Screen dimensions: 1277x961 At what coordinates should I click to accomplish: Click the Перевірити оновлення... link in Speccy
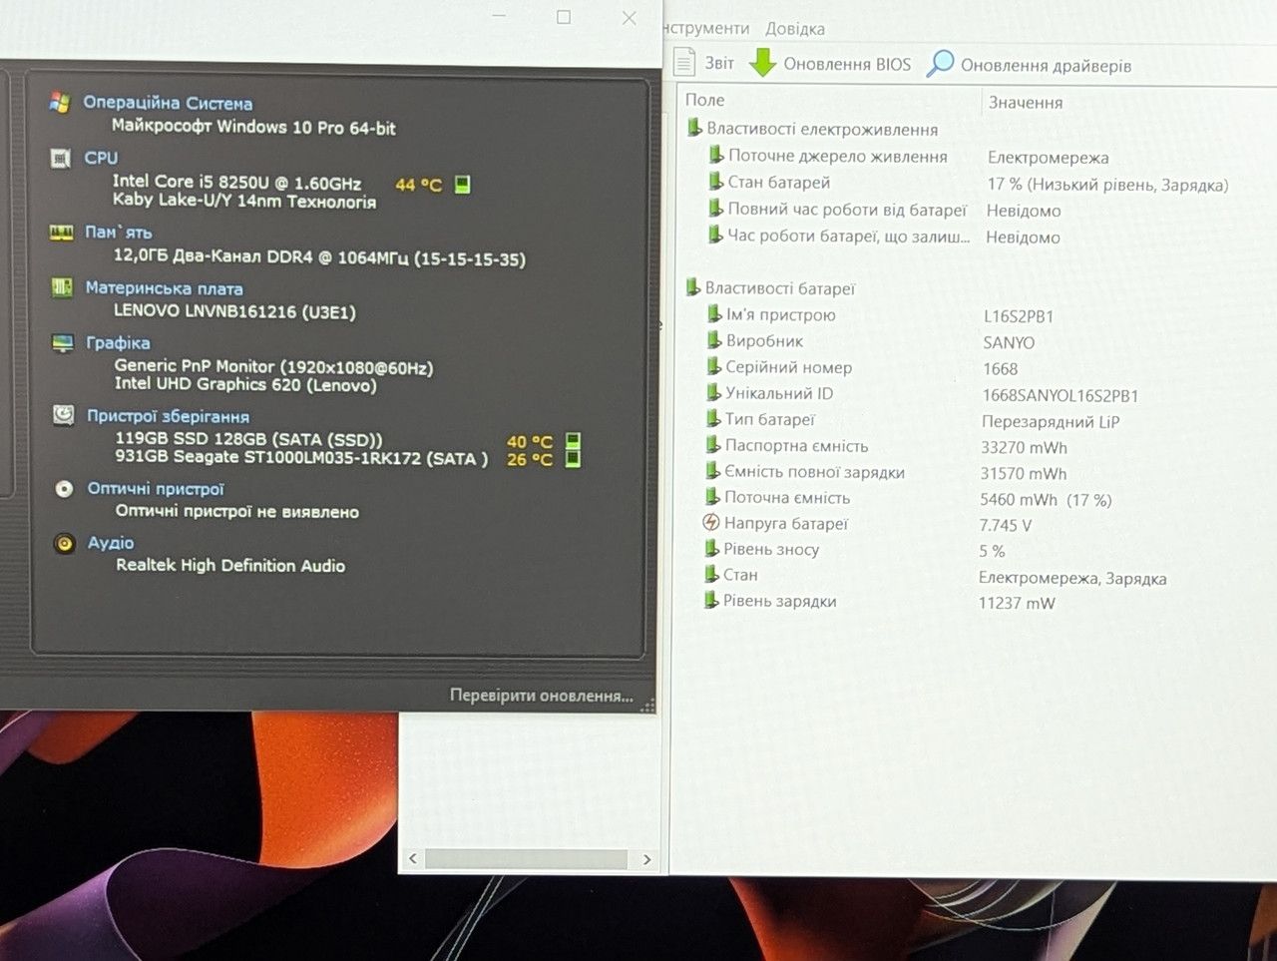pyautogui.click(x=542, y=696)
